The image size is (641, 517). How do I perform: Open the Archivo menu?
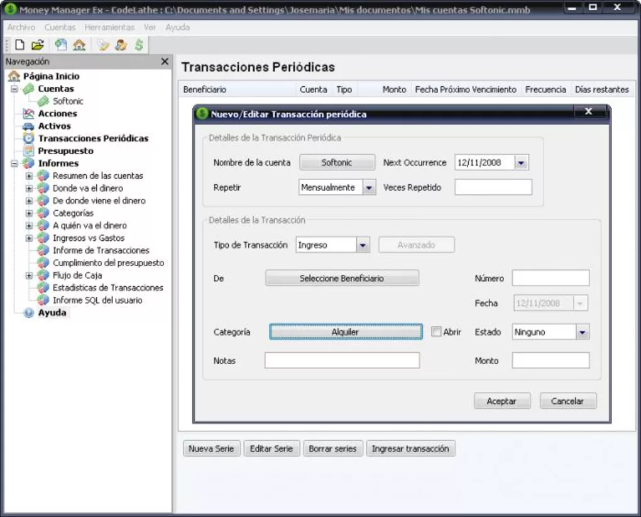pos(21,28)
